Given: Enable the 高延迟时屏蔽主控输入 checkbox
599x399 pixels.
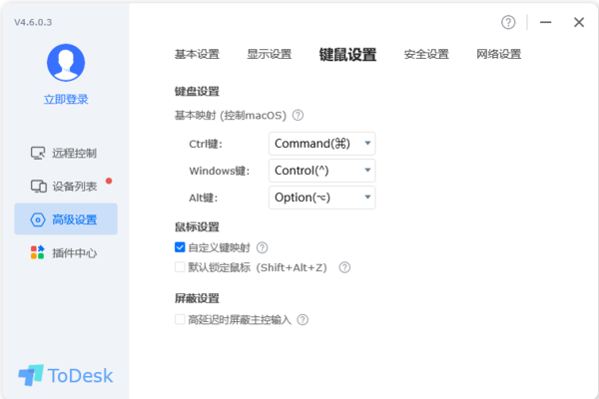Looking at the screenshot, I should 180,320.
